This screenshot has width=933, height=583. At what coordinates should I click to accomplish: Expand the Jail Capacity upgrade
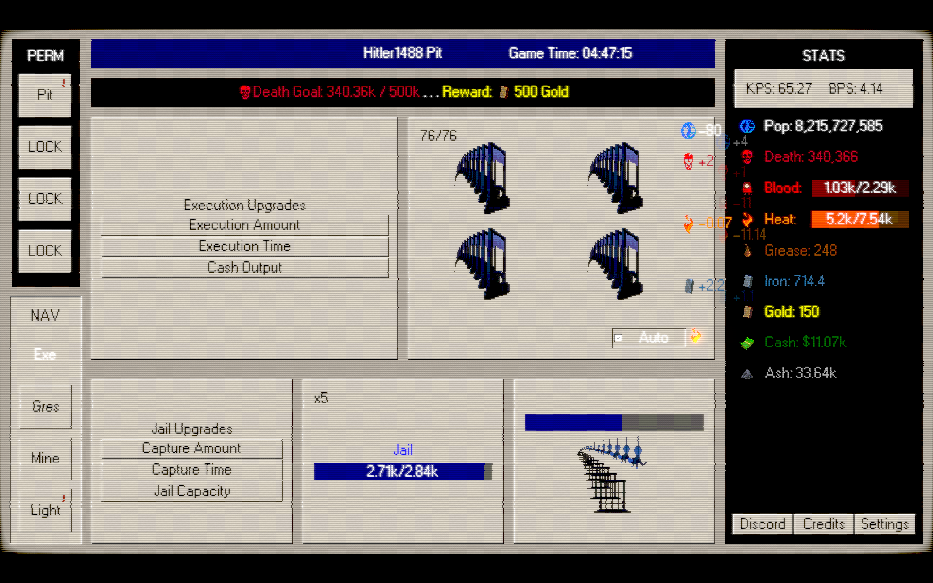(191, 491)
